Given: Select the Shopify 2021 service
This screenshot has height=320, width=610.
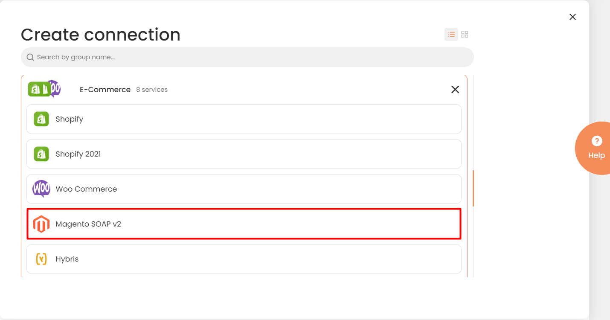Looking at the screenshot, I should click(x=244, y=154).
